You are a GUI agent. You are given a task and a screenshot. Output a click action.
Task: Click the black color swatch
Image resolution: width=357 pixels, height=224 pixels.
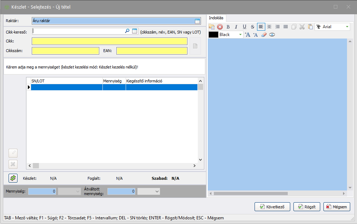213,35
